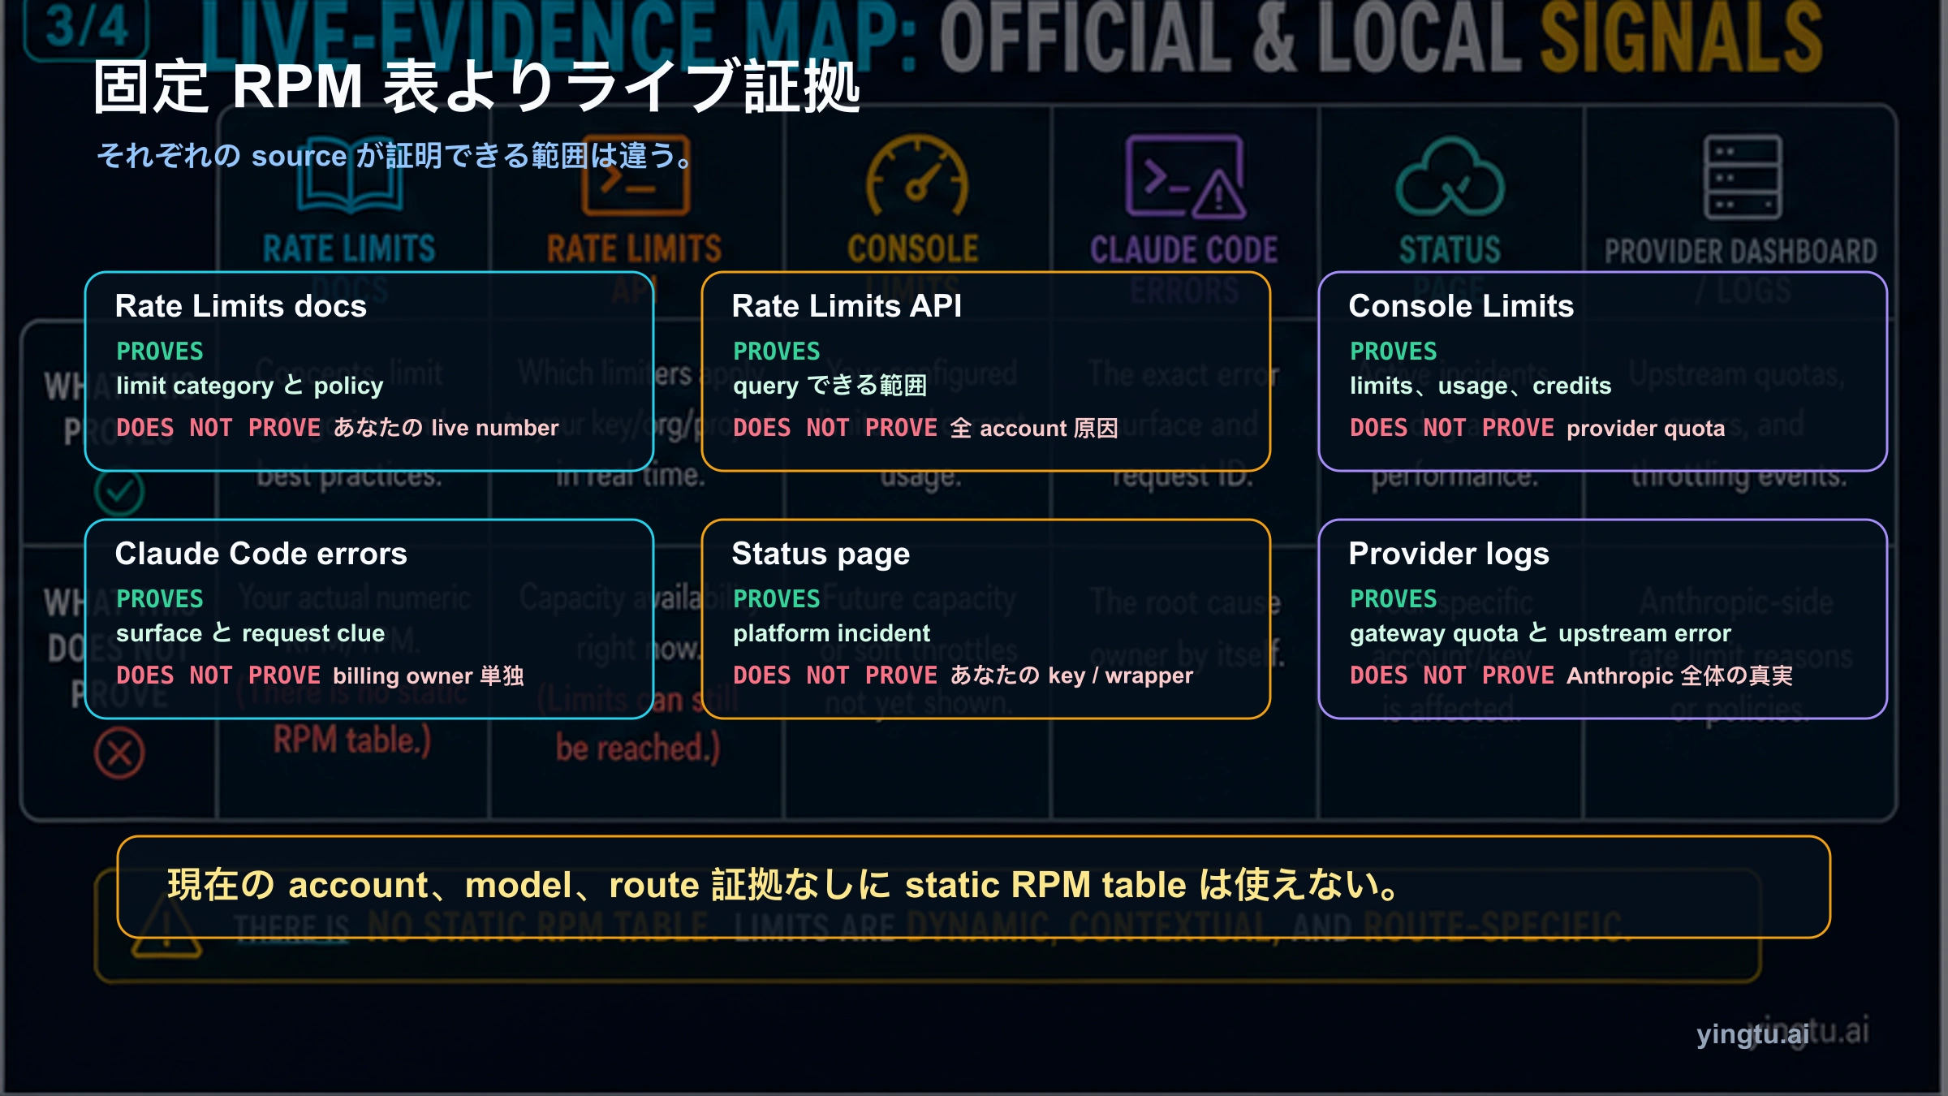Select the Rate Limits API card title
The image size is (1948, 1096).
[x=846, y=307]
